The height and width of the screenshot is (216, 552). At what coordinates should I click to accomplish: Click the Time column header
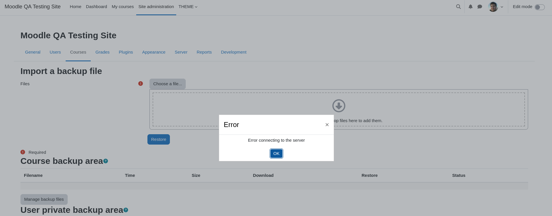pos(130,175)
